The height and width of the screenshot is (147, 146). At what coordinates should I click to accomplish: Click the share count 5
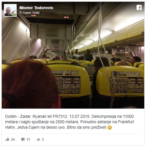tap(43, 140)
